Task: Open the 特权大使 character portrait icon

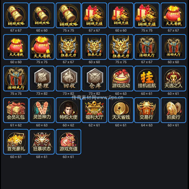Action: pos(68,110)
